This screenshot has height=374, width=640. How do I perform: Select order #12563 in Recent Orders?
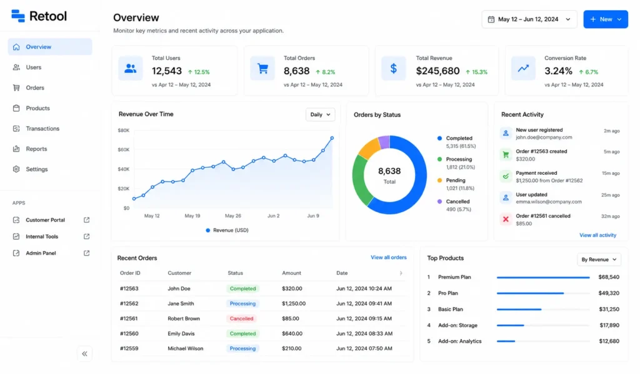(129, 288)
